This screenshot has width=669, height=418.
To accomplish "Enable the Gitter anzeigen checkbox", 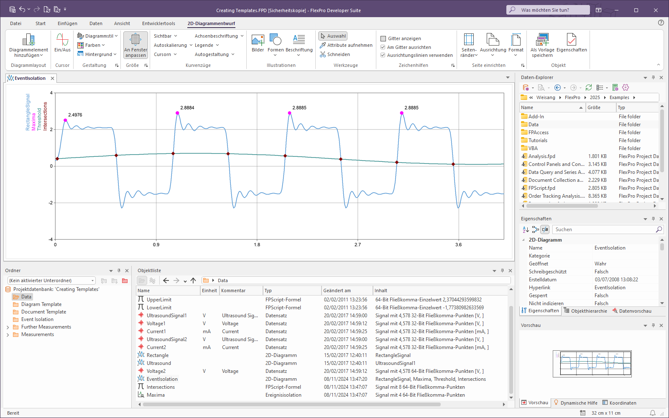I will (x=383, y=38).
